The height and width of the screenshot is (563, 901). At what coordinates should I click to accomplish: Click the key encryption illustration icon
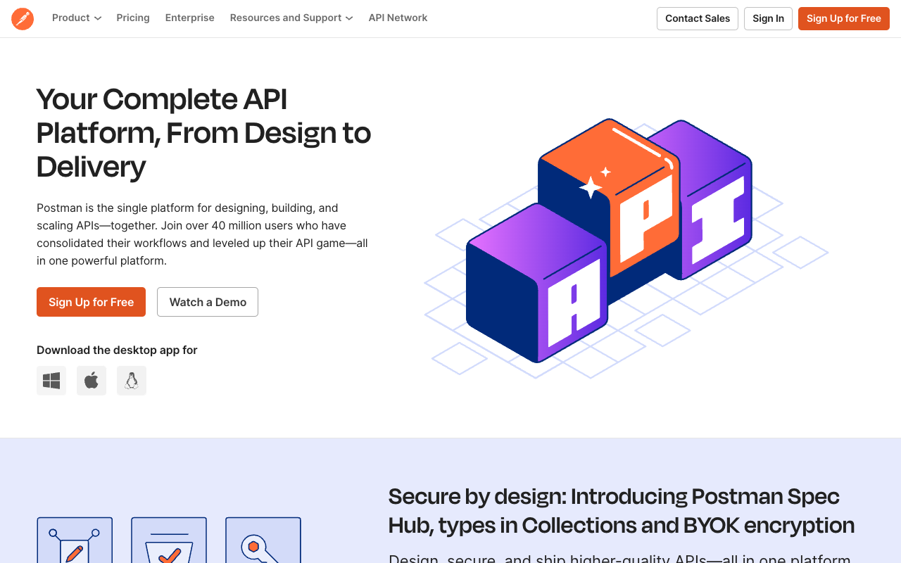click(263, 540)
